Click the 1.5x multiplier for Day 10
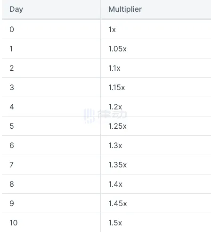211x232 pixels. (115, 223)
